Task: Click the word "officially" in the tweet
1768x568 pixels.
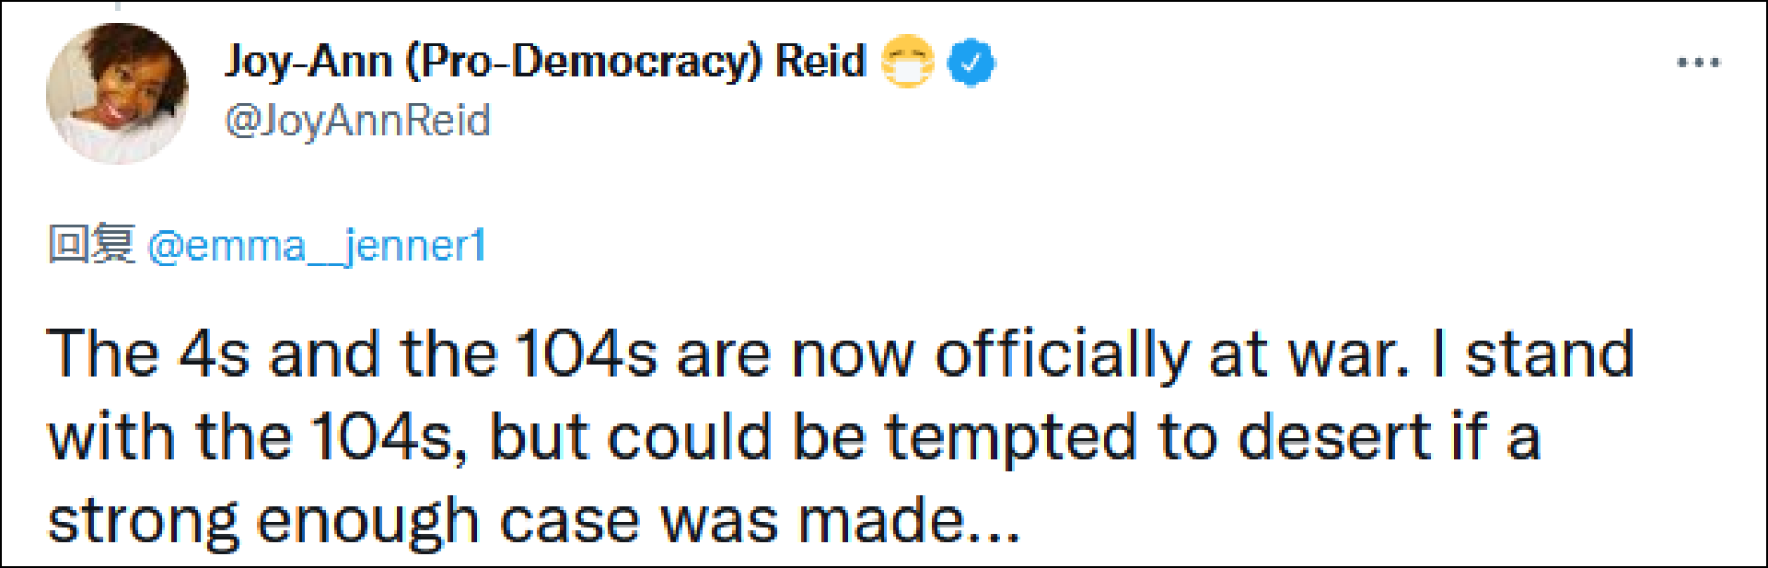Action: tap(1062, 354)
